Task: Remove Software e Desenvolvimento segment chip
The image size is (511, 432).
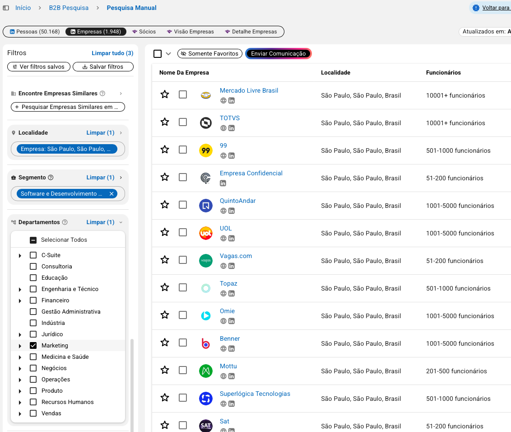Action: pos(111,194)
